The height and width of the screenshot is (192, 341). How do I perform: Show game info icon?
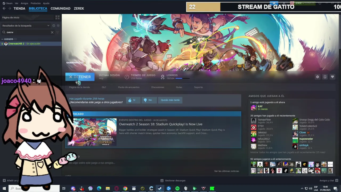coord(325,77)
